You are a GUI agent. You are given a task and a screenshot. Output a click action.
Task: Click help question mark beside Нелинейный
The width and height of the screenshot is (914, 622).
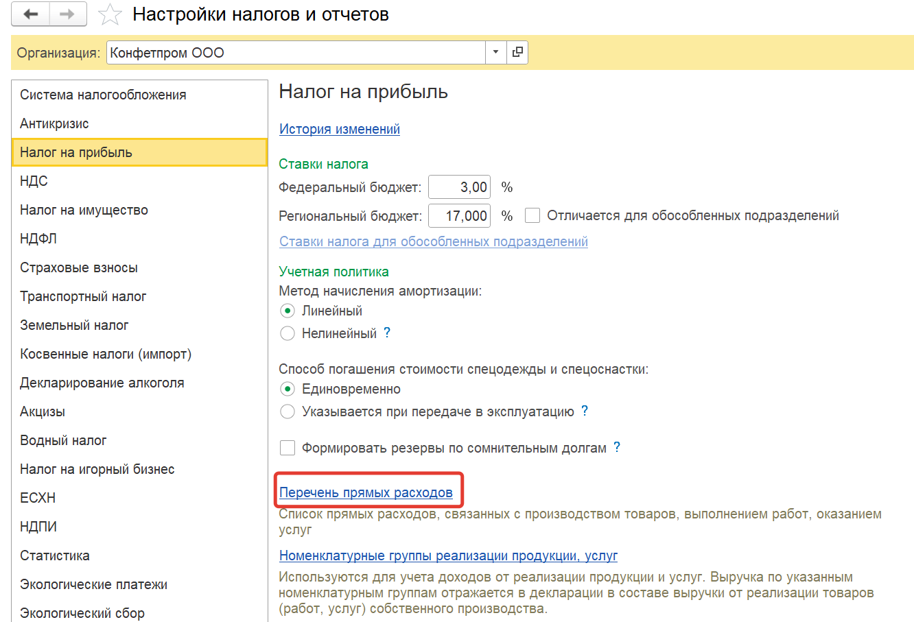387,333
